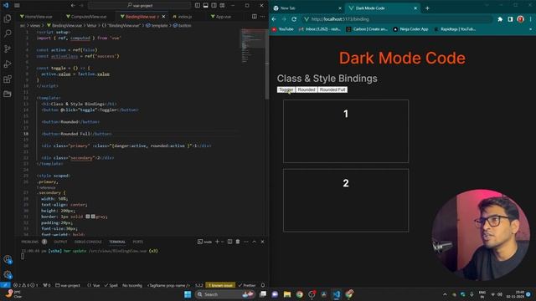The height and width of the screenshot is (301, 536).
Task: Toggle the primary side bar layout
Action: pyautogui.click(x=198, y=6)
